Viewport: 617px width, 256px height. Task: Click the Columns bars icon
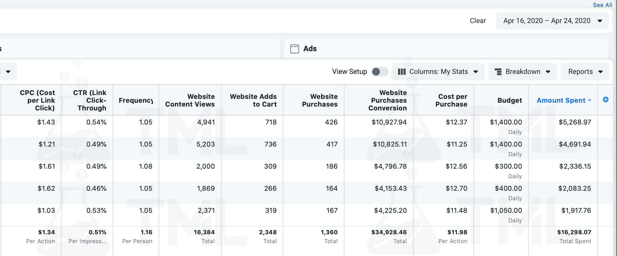click(x=402, y=72)
